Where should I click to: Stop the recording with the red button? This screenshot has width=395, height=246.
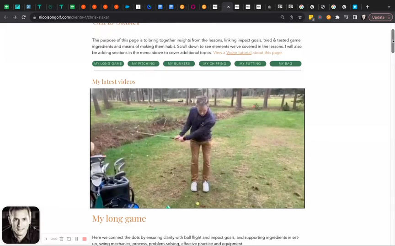(x=85, y=239)
